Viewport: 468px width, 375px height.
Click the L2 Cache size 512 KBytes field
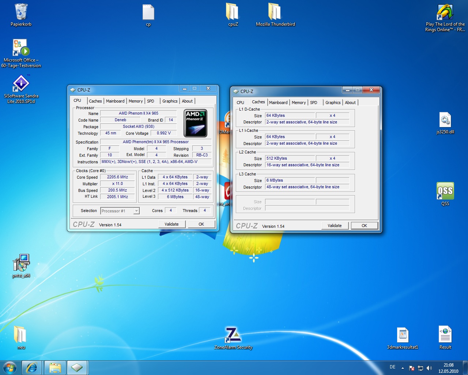pyautogui.click(x=290, y=159)
